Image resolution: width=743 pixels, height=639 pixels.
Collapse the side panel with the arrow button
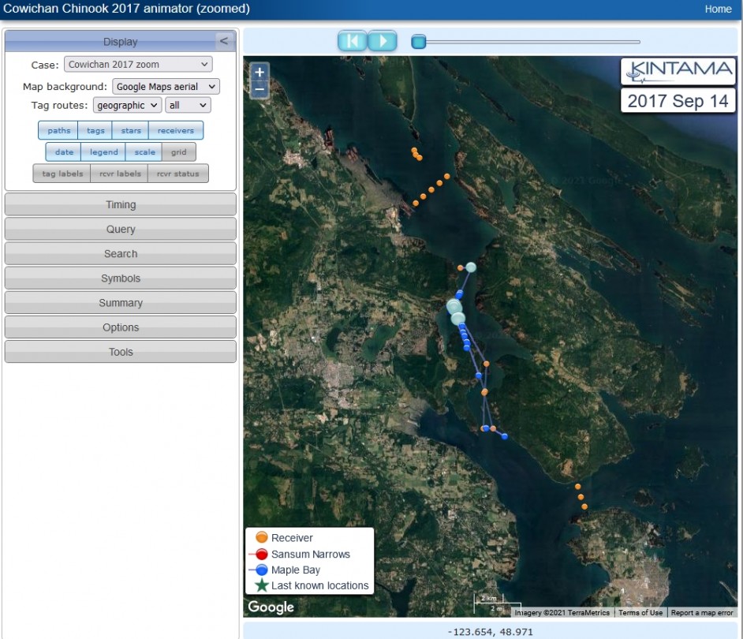tap(224, 41)
